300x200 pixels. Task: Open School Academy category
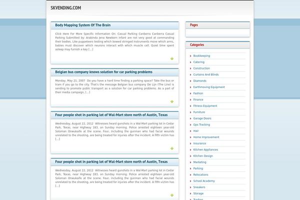(204, 181)
